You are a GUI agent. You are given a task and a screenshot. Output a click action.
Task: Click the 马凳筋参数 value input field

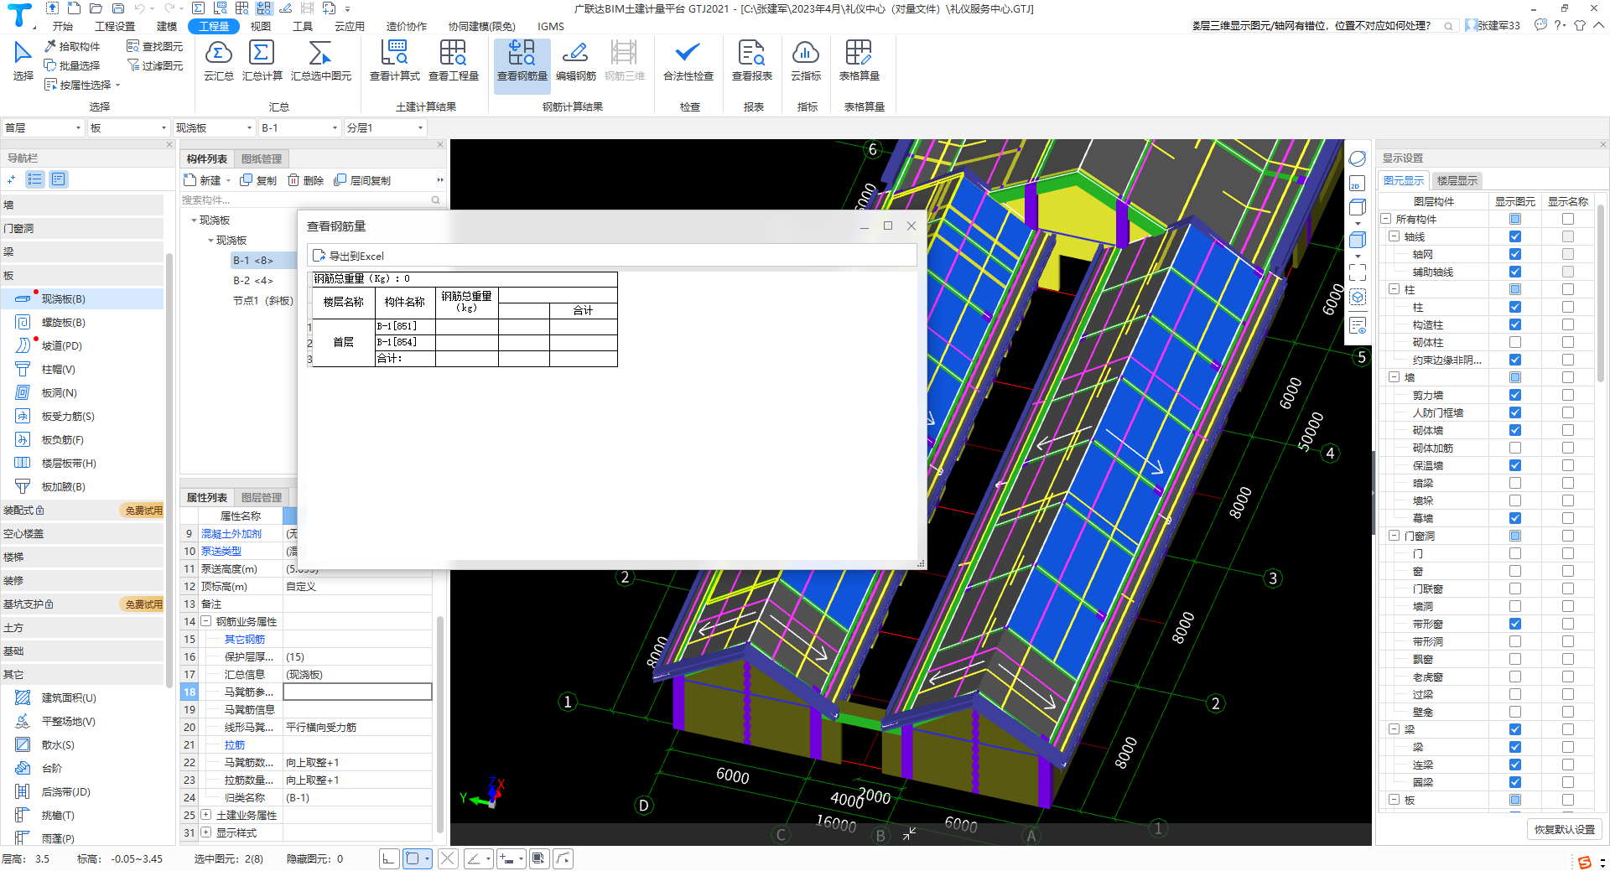357,692
